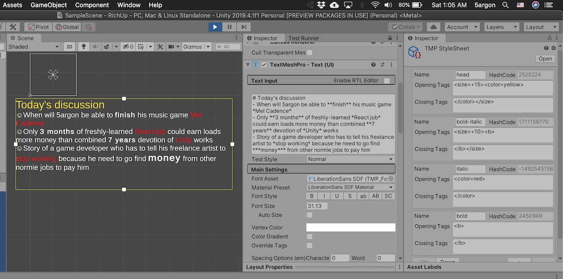Open Collab dropdown
563x279 pixels.
(x=405, y=27)
